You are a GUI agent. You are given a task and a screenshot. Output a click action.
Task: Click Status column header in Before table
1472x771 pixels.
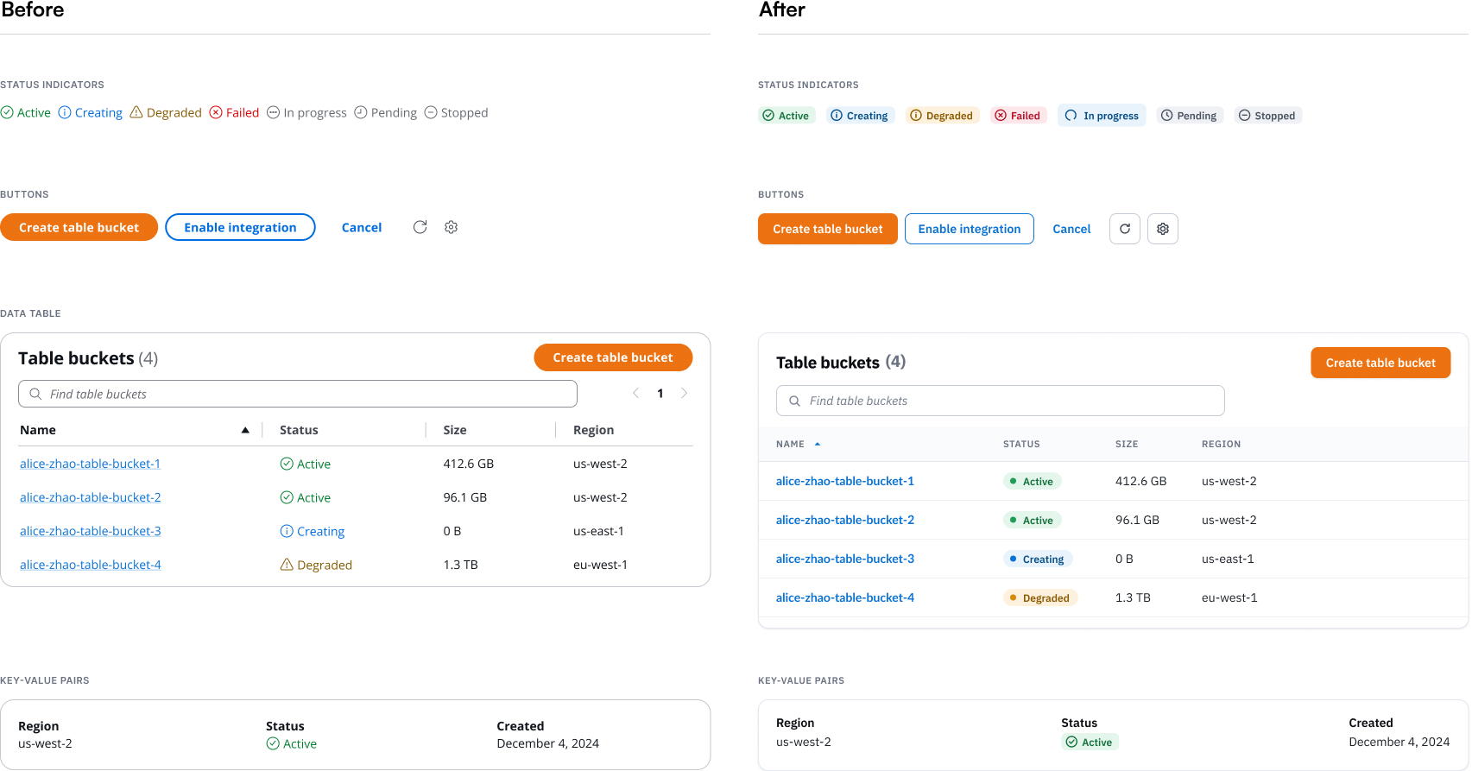[x=299, y=430]
